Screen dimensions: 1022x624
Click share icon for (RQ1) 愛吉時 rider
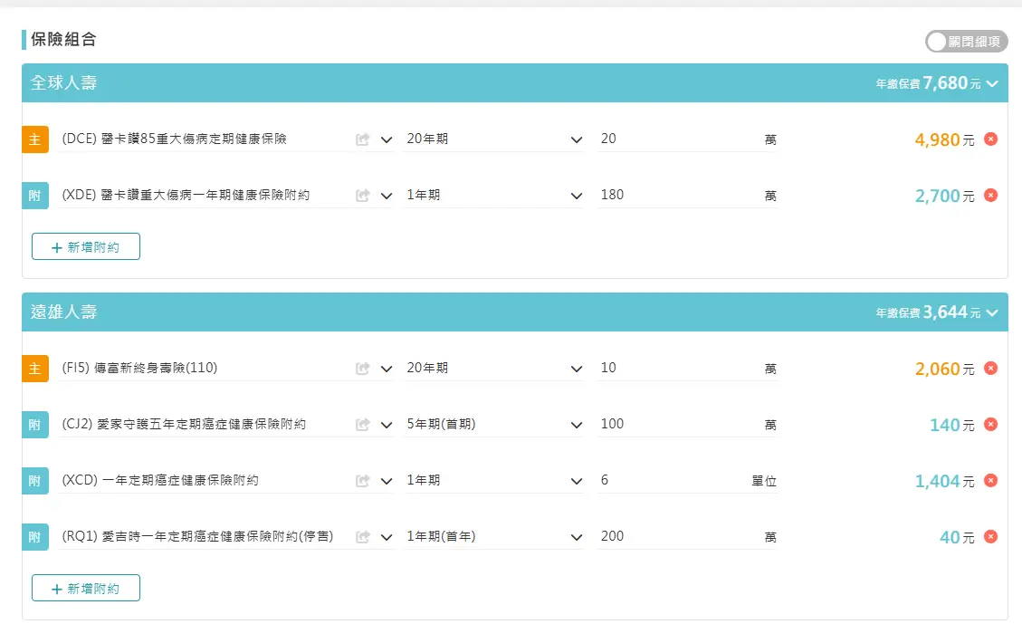point(362,537)
